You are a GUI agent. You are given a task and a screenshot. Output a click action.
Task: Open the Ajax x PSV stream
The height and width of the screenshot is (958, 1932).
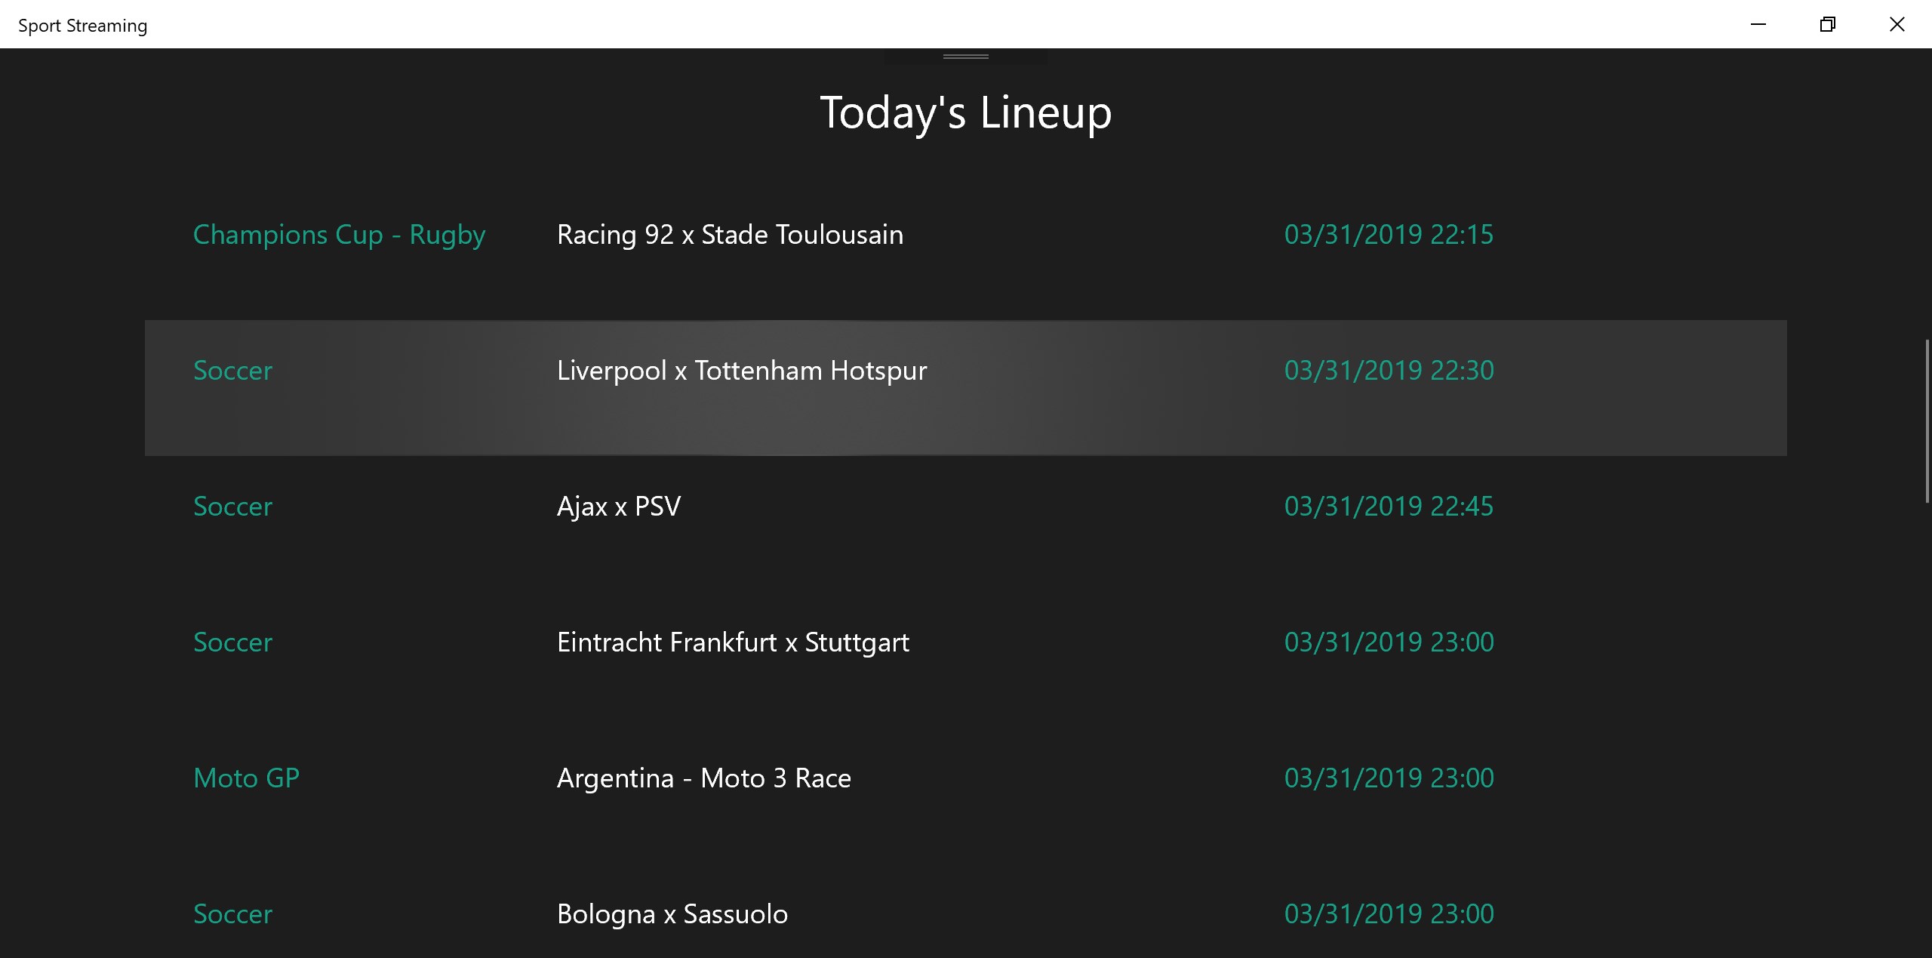[x=618, y=507]
